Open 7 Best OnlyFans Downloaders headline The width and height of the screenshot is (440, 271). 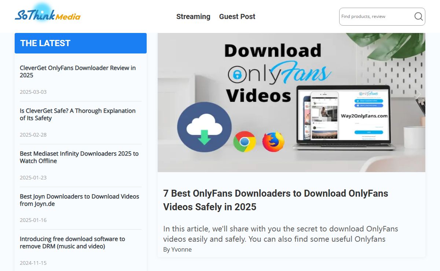coord(276,200)
